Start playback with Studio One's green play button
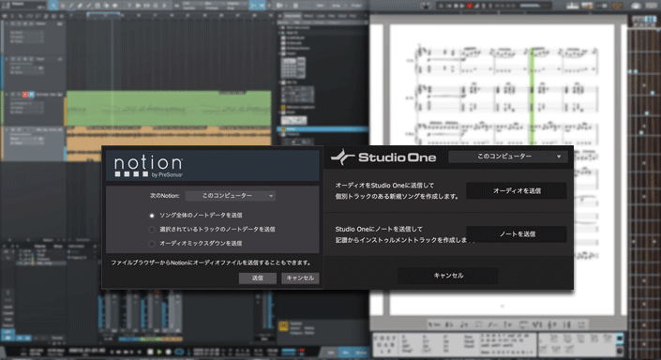661x360 pixels. pos(159,352)
